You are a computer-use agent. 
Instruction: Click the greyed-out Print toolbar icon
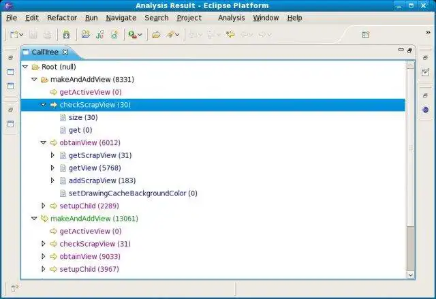pyautogui.click(x=48, y=35)
